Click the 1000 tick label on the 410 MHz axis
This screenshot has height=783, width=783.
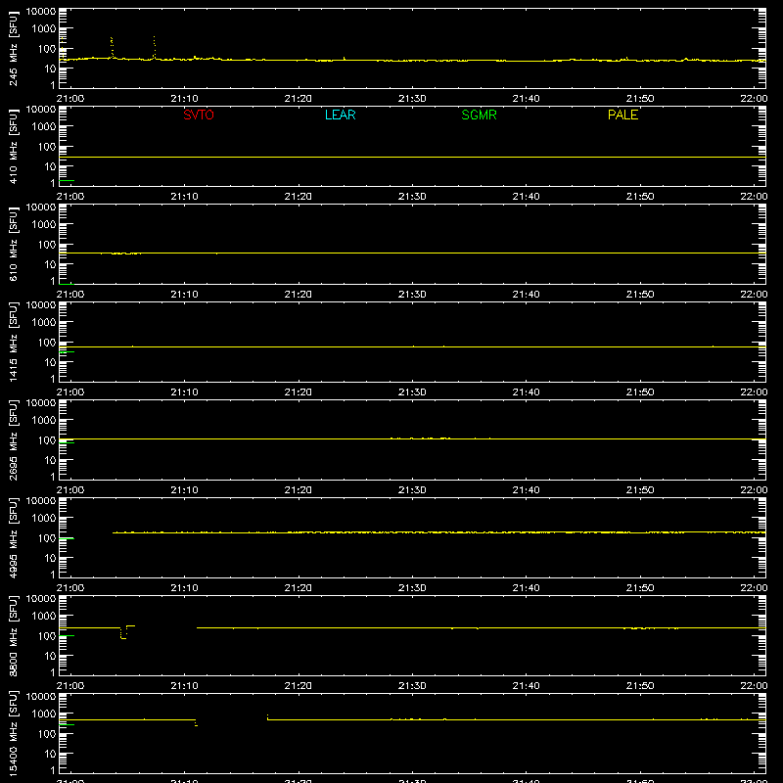coord(44,127)
